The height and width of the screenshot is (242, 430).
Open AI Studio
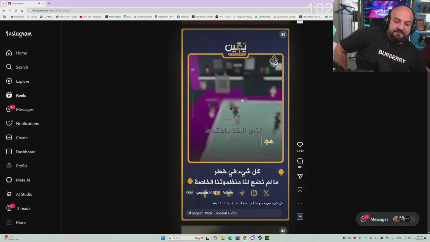pos(19,194)
